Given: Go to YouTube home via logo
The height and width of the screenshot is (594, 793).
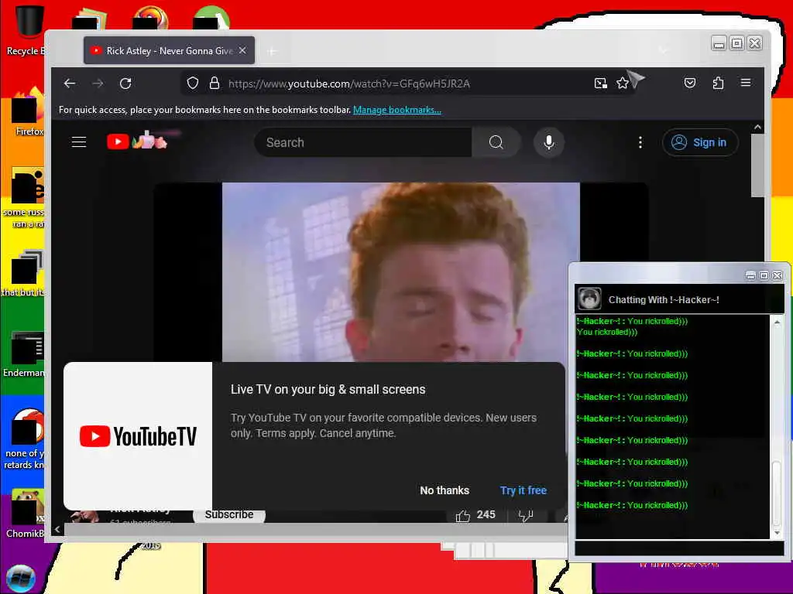Looking at the screenshot, I should coord(137,141).
